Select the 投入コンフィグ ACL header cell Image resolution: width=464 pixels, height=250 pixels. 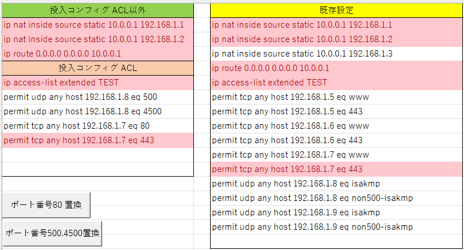point(98,68)
